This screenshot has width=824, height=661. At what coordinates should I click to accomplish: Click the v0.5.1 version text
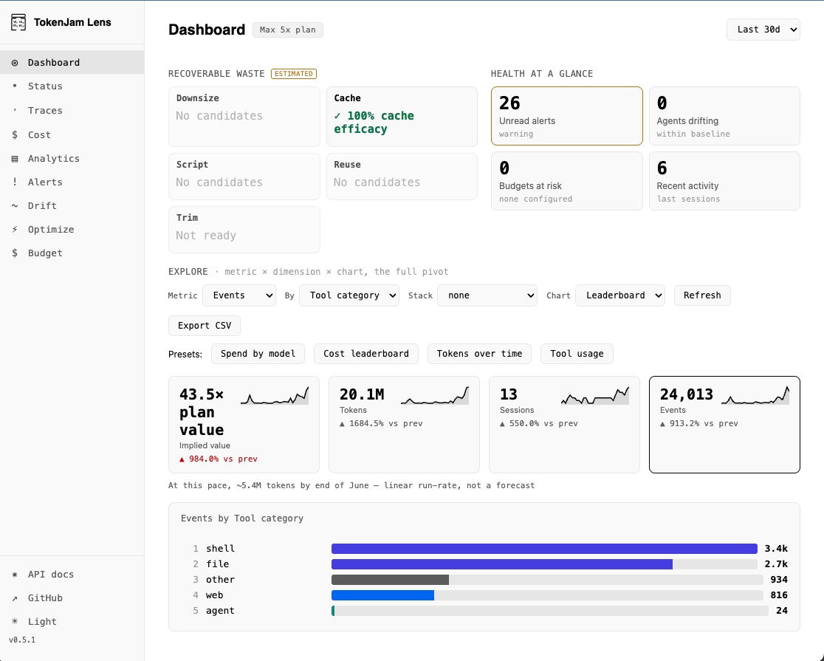pos(22,640)
